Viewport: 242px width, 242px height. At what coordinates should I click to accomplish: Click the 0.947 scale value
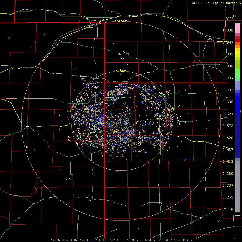[228, 42]
